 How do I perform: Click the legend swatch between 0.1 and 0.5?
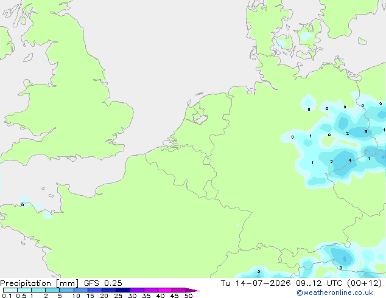(x=10, y=290)
